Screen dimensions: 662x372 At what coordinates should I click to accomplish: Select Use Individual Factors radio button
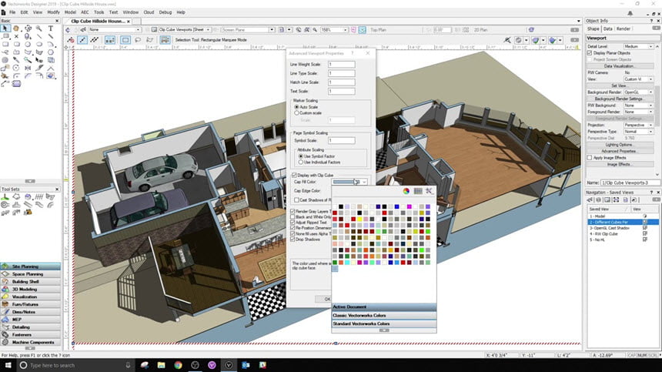coord(301,163)
